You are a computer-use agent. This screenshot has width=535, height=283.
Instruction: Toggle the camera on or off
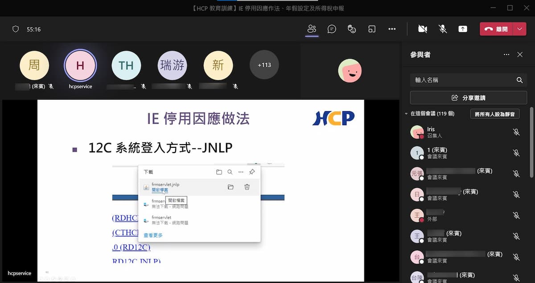click(x=423, y=29)
